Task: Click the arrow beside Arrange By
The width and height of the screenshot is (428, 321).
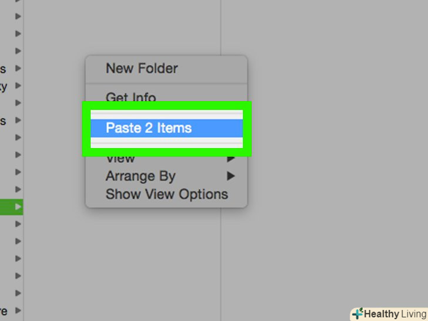Action: coord(231,176)
